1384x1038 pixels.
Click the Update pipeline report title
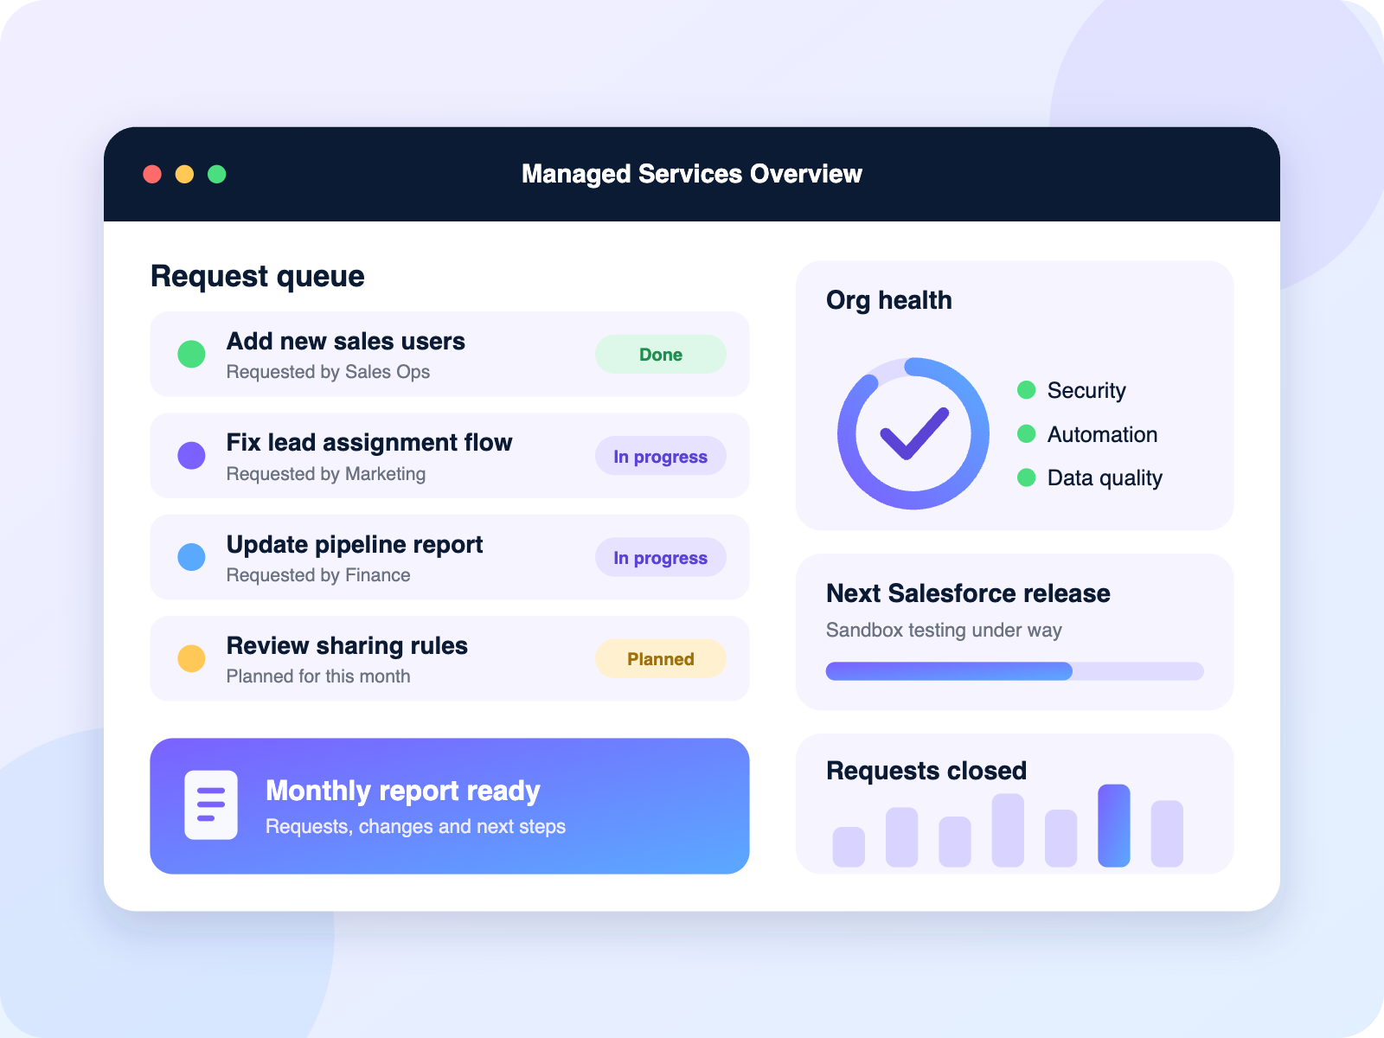point(355,545)
